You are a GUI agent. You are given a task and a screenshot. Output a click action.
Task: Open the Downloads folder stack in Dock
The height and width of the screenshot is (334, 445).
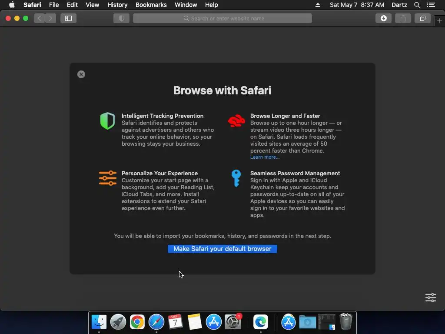(x=308, y=322)
